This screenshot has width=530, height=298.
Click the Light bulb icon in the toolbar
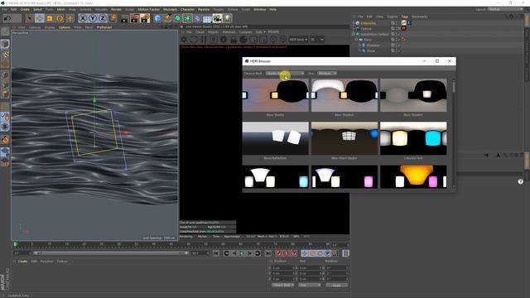point(228,18)
